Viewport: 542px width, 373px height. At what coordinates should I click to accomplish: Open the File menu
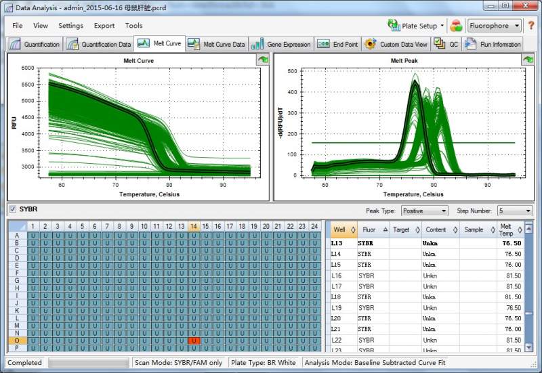pos(18,26)
